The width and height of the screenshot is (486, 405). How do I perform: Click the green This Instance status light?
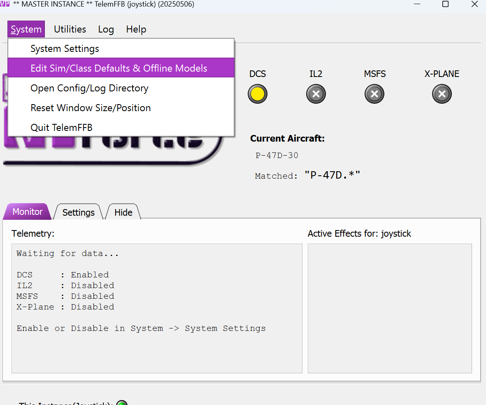(122, 403)
